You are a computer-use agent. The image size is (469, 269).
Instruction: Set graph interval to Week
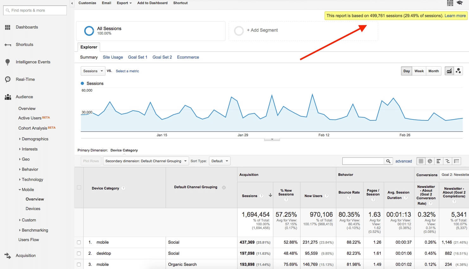(x=419, y=71)
